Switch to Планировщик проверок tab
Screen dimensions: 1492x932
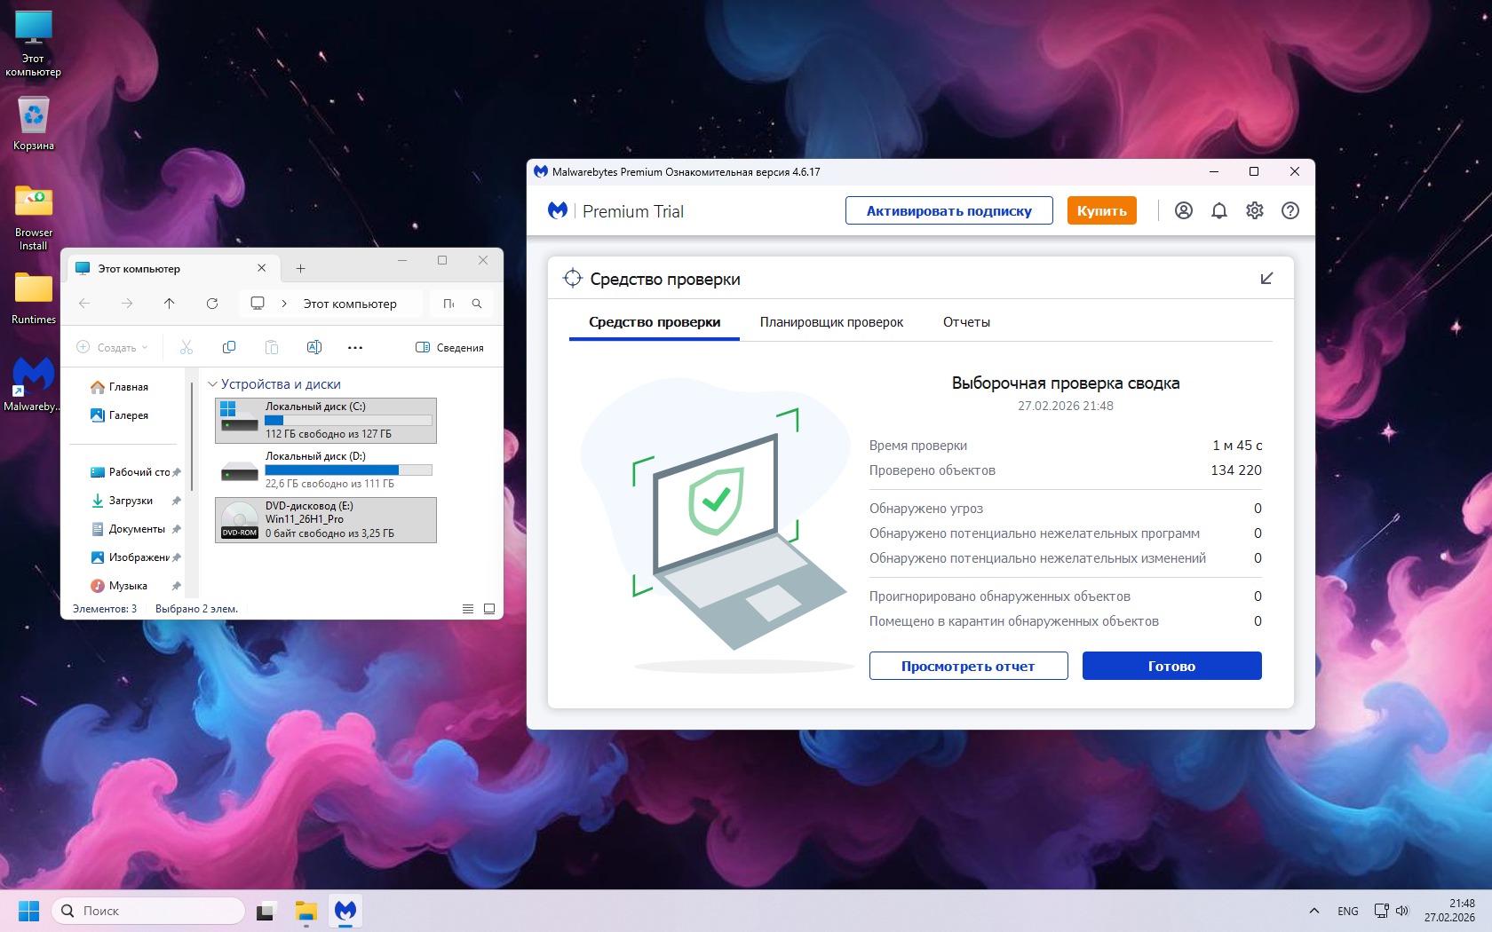pyautogui.click(x=831, y=322)
